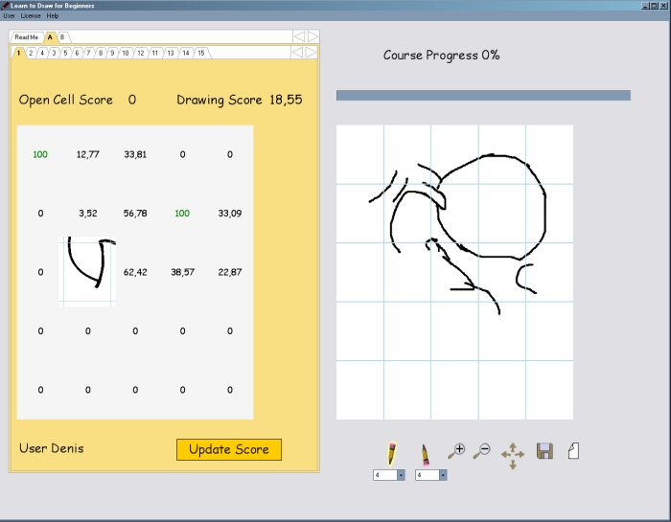This screenshot has height=522, width=671.
Task: Select the eraser tool
Action: pyautogui.click(x=425, y=453)
